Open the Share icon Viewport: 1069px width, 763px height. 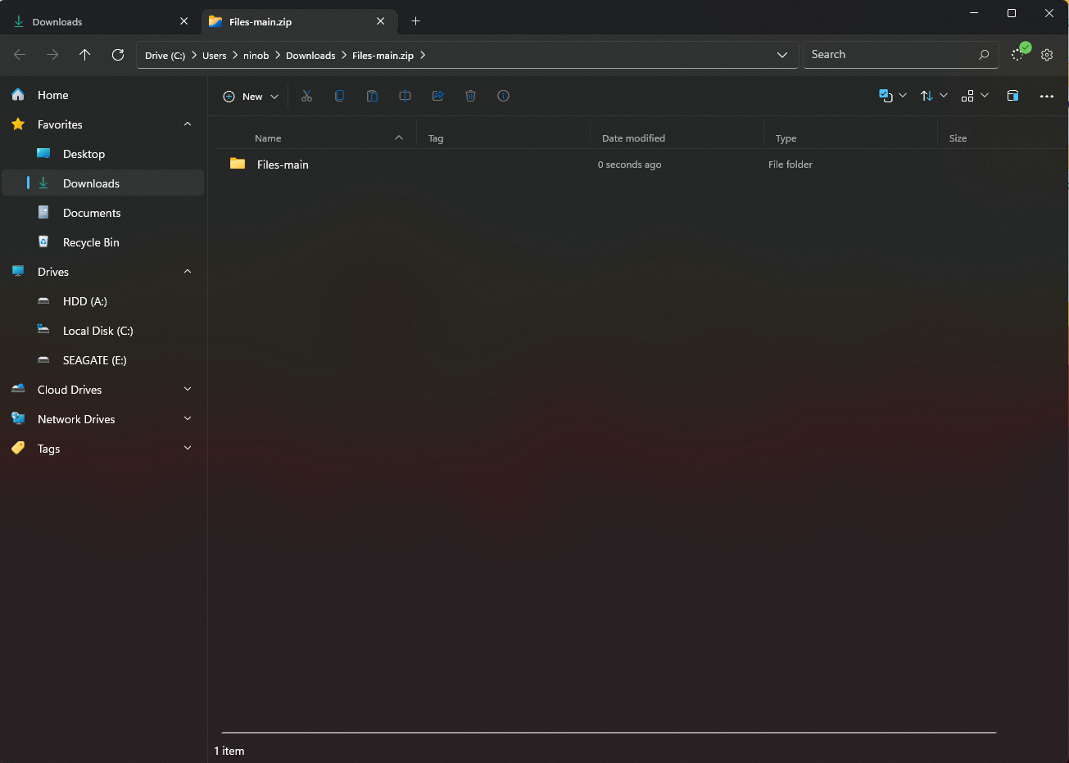[x=437, y=96]
